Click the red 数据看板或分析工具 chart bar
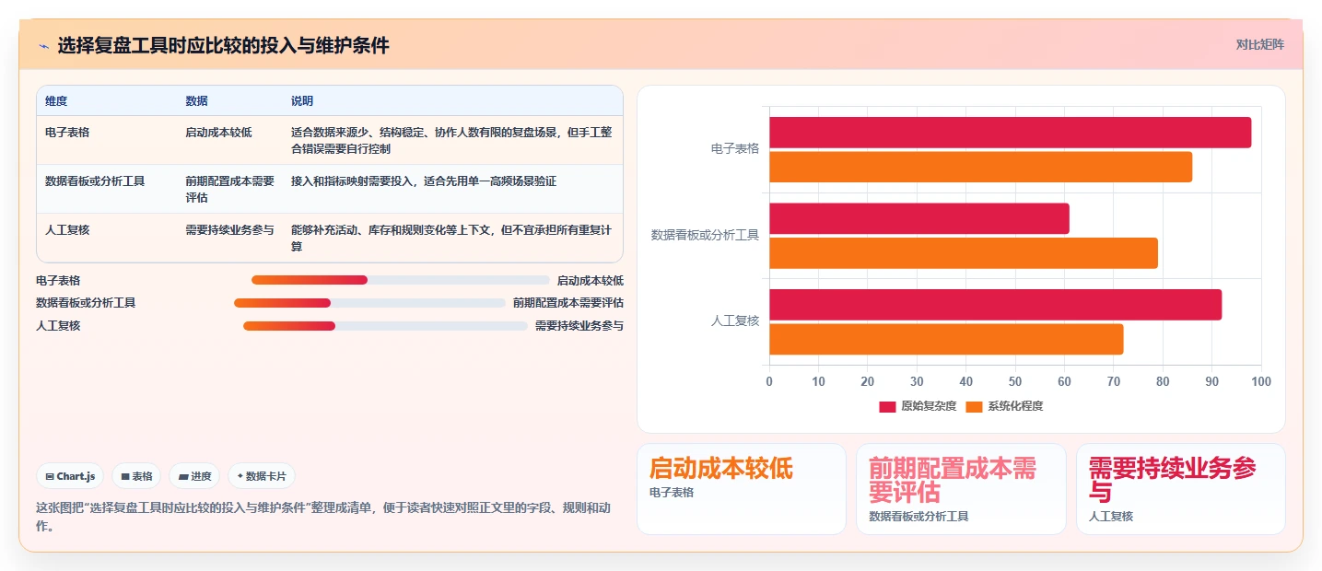This screenshot has height=571, width=1322. (919, 218)
